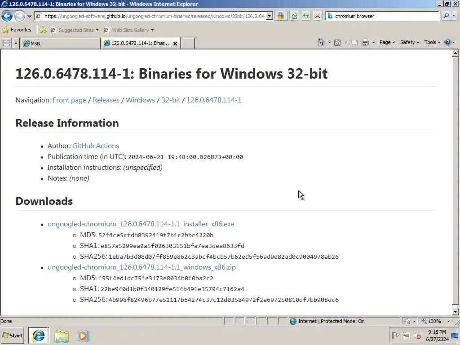The height and width of the screenshot is (345, 460).
Task: Click the zip SHA1 hash value
Action: (172, 289)
